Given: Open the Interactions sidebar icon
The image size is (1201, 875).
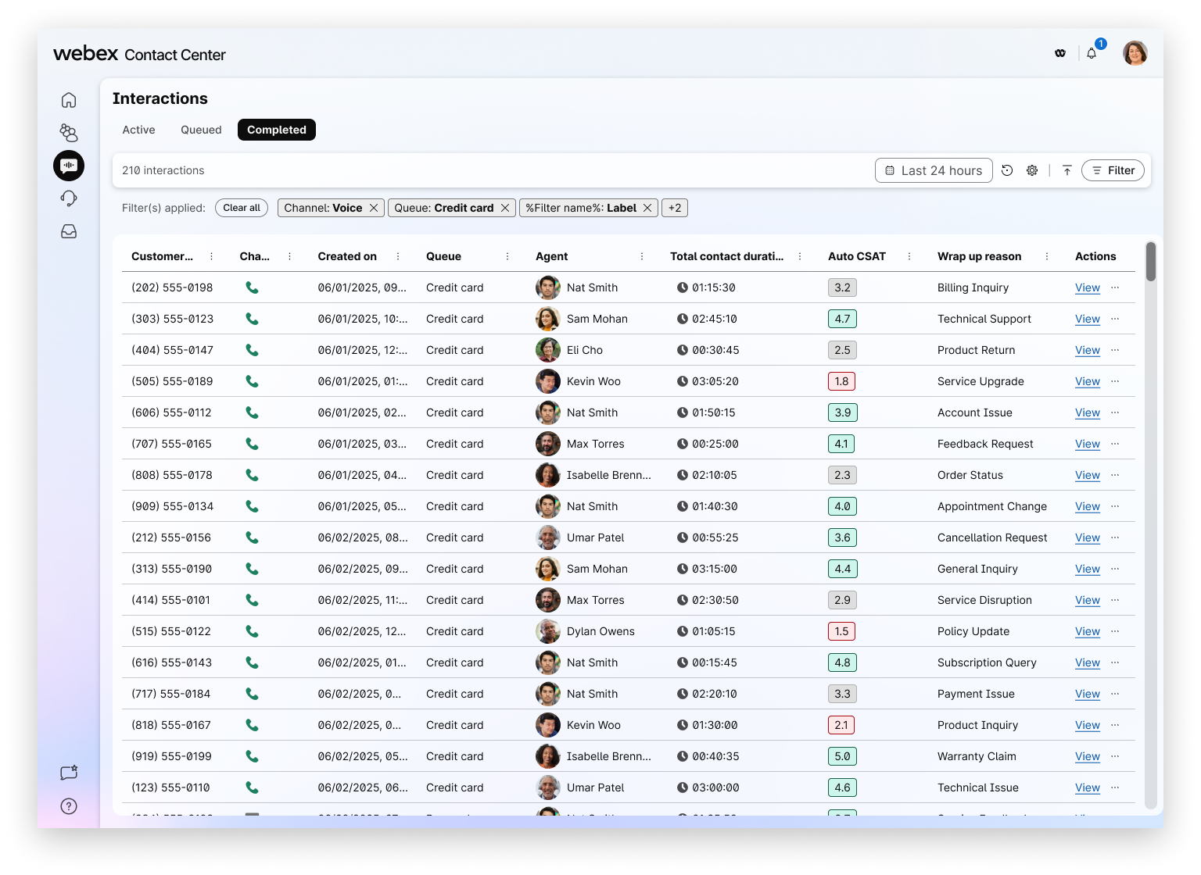Looking at the screenshot, I should pos(69,166).
